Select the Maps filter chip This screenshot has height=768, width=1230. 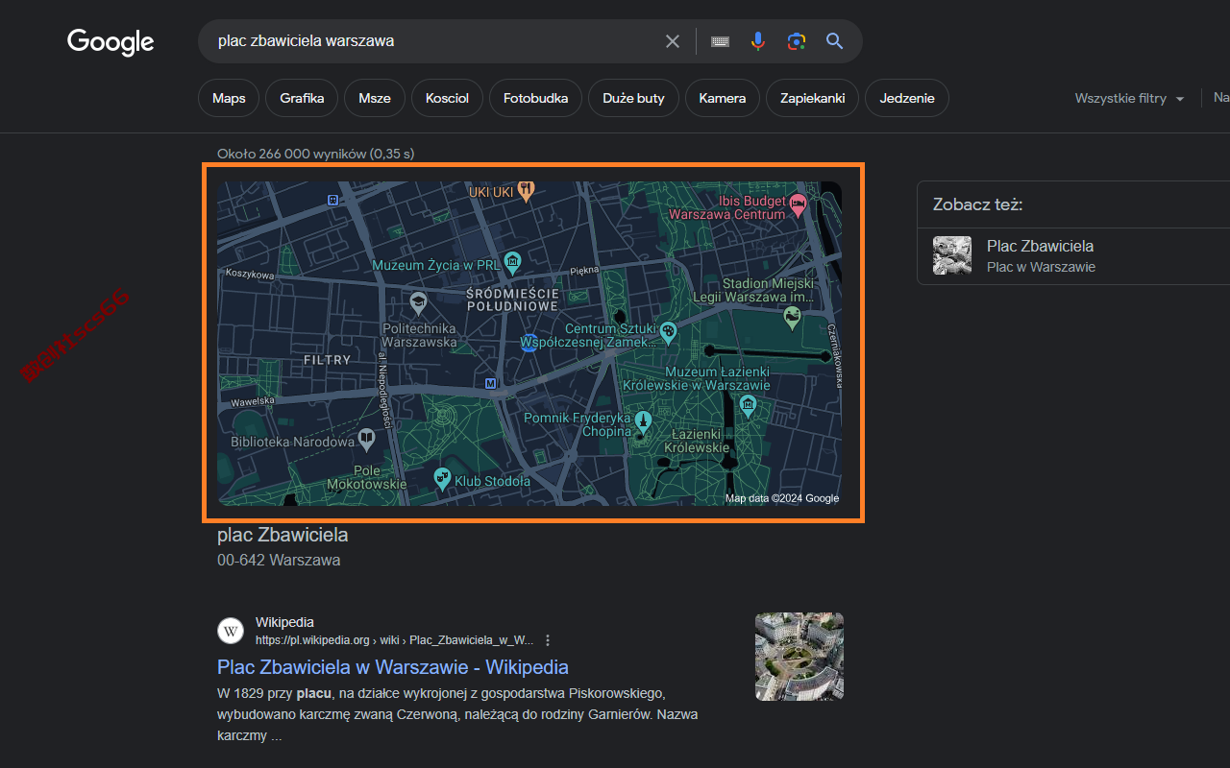pos(229,98)
